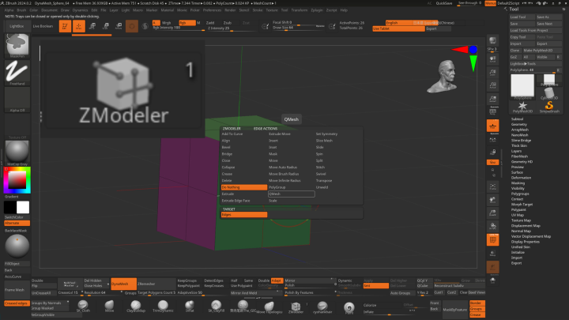Select the ZModeler brush at bottom shelf

pyautogui.click(x=296, y=307)
